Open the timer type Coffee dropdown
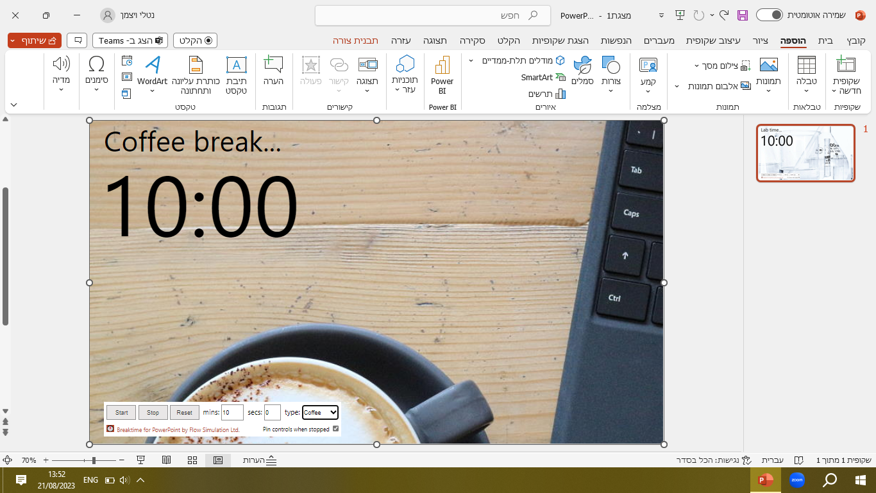The height and width of the screenshot is (493, 876). point(320,412)
